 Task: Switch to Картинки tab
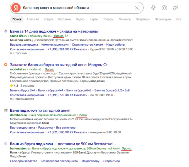click(64, 19)
